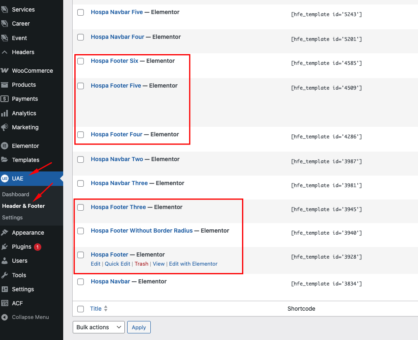The width and height of the screenshot is (418, 340).
Task: Click the Elementor logo icon
Action: (5, 146)
